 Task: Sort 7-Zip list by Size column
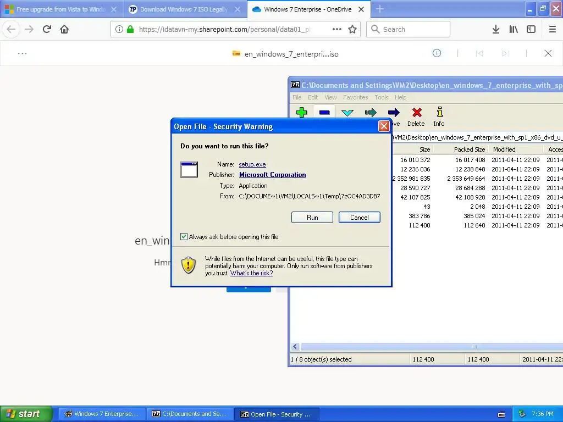pyautogui.click(x=413, y=149)
